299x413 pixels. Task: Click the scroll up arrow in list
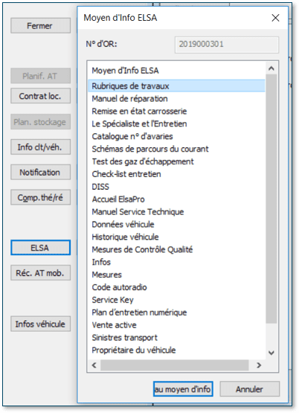271,68
